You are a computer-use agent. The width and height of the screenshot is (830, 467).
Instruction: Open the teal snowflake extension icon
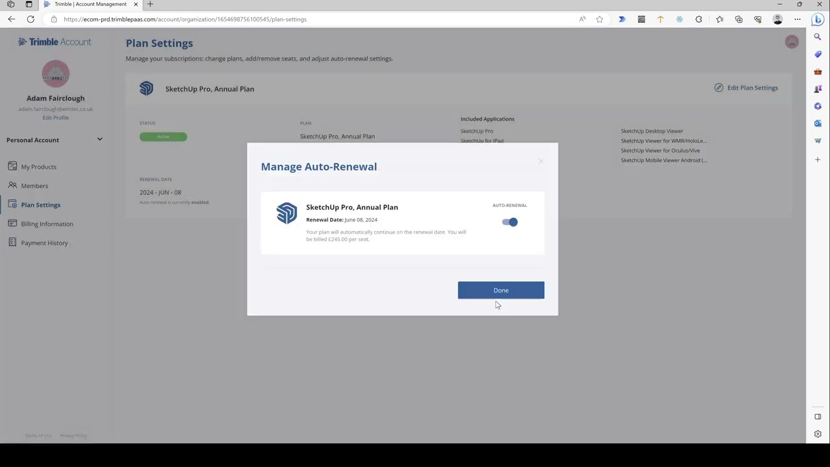click(x=680, y=19)
